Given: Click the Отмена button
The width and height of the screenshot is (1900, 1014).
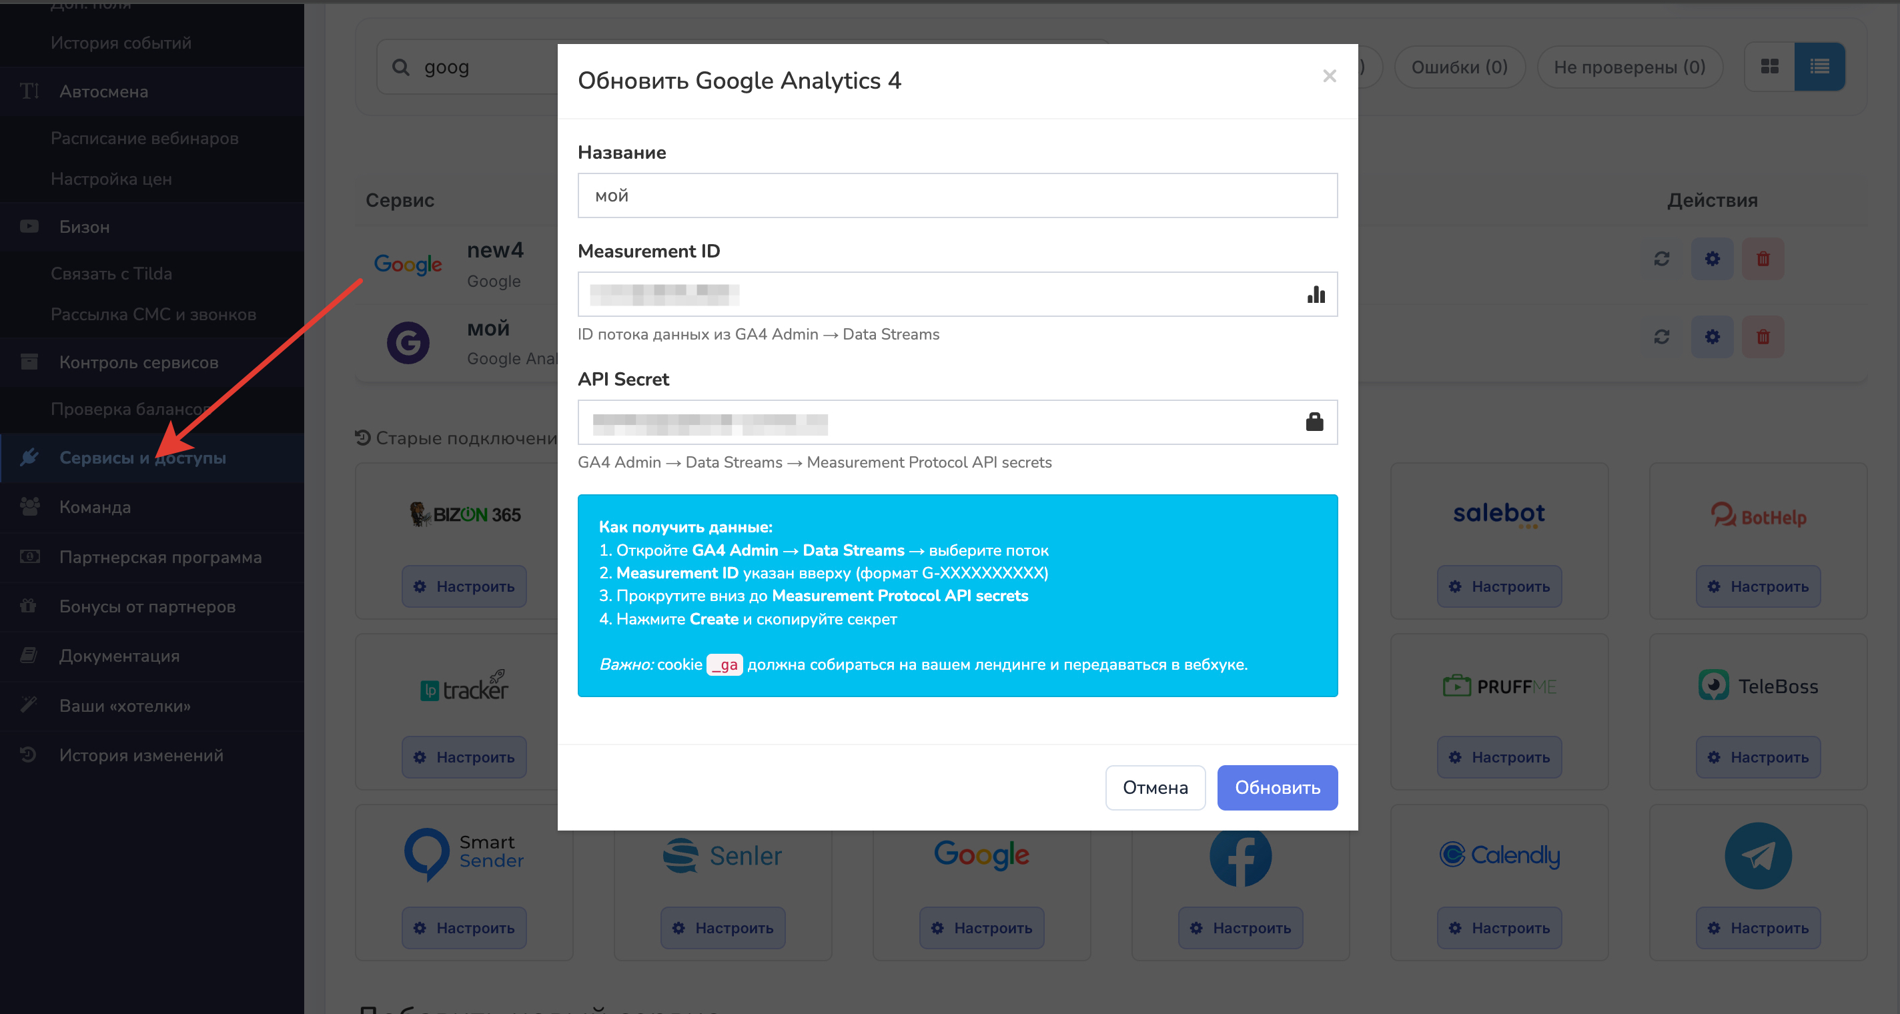Looking at the screenshot, I should (1155, 788).
